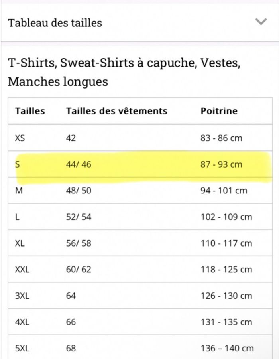The width and height of the screenshot is (279, 359).
Task: Collapse the Tableau des tailles chevron
Action: (x=261, y=22)
